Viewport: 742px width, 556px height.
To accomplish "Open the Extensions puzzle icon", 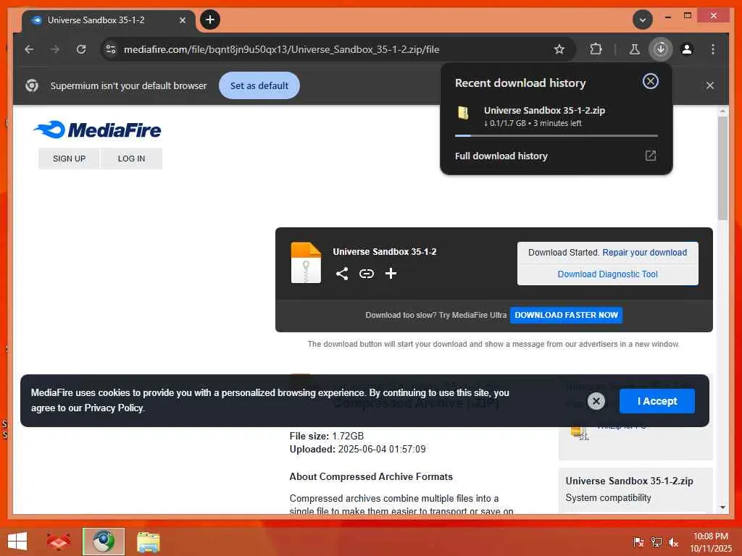I will [x=596, y=49].
